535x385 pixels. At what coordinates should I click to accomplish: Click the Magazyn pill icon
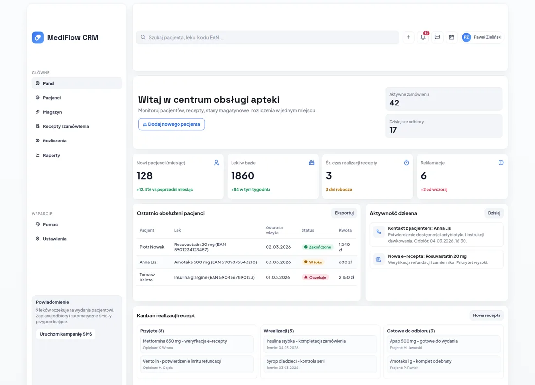[37, 112]
